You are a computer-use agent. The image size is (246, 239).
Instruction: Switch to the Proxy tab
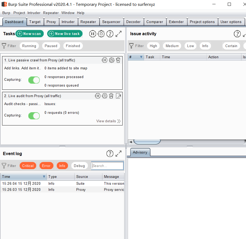coord(51,22)
